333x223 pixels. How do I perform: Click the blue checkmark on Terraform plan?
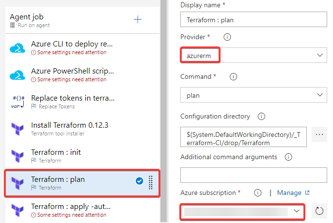(x=139, y=181)
